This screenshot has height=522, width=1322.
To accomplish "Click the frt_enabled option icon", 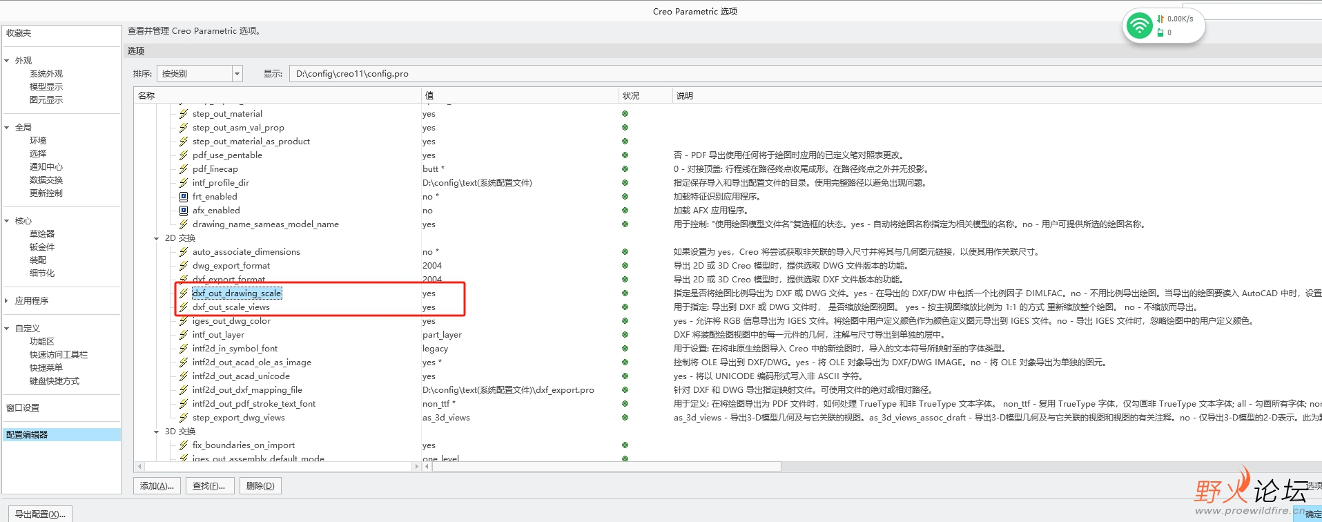I will pos(184,197).
